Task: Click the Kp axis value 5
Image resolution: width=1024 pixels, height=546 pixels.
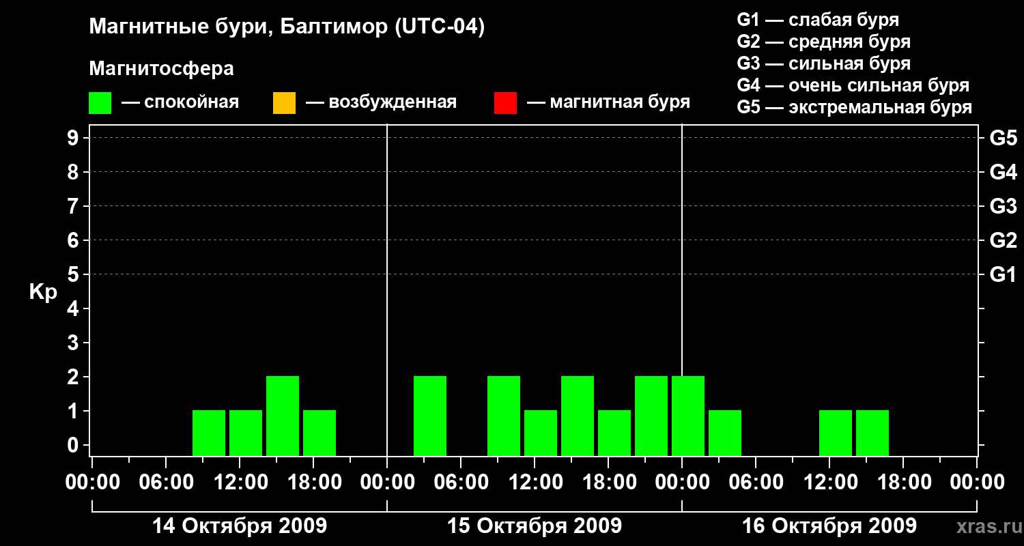Action: pyautogui.click(x=74, y=274)
